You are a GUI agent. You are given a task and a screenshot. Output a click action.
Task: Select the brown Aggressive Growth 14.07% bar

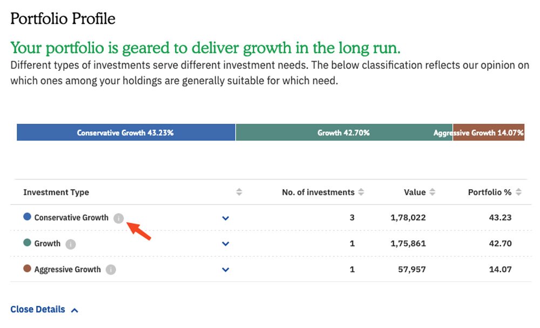tap(489, 132)
